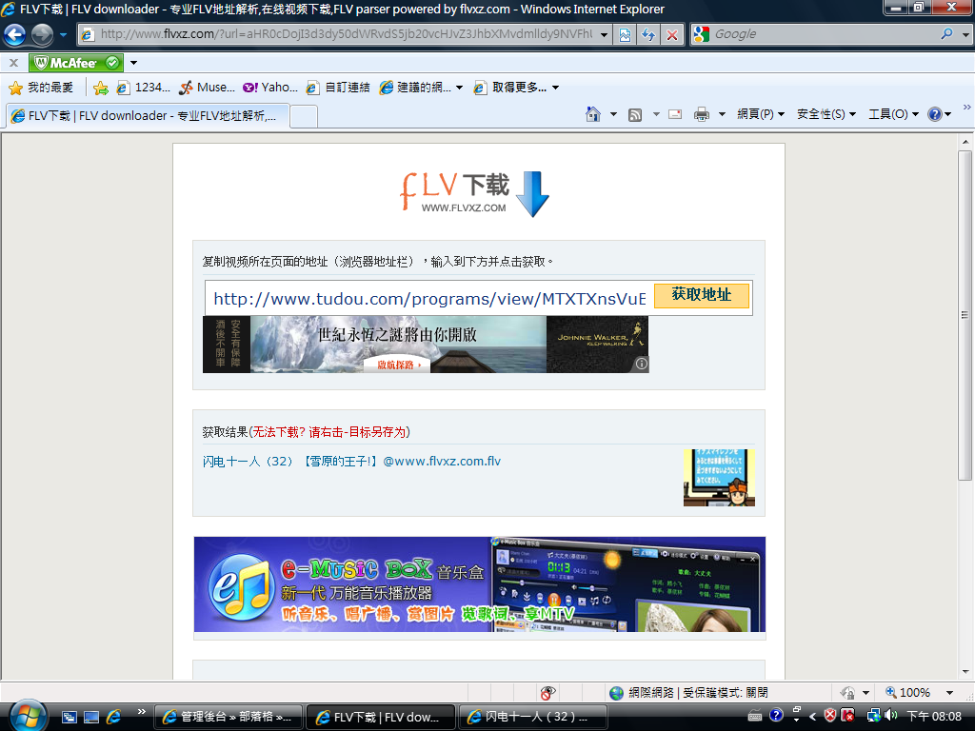Click the ad info icon on the banner

(x=642, y=365)
